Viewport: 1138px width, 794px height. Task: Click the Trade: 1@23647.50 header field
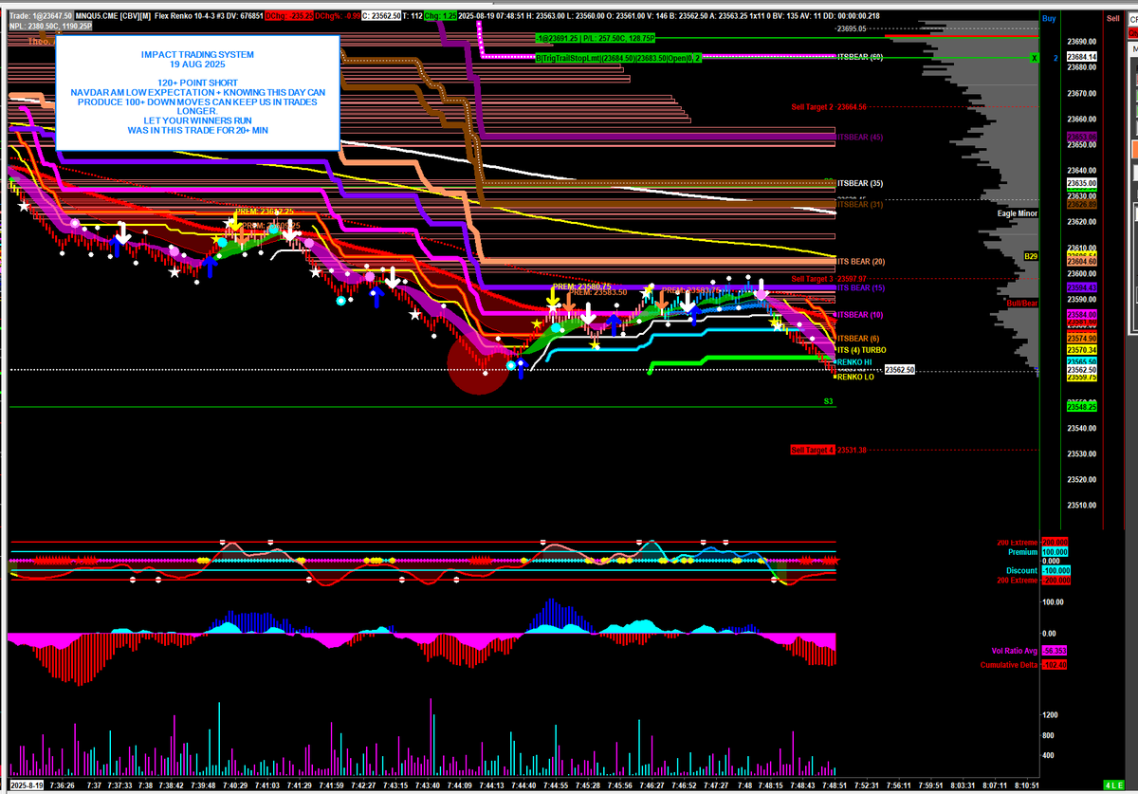point(41,18)
